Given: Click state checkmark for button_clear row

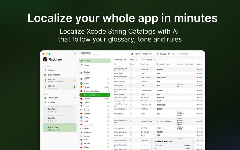Looking at the screenshot, I should point(131,74).
